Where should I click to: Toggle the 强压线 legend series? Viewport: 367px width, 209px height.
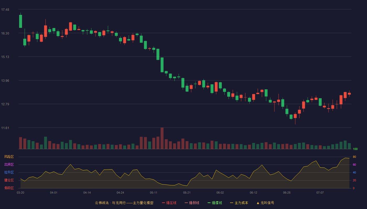(x=169, y=203)
